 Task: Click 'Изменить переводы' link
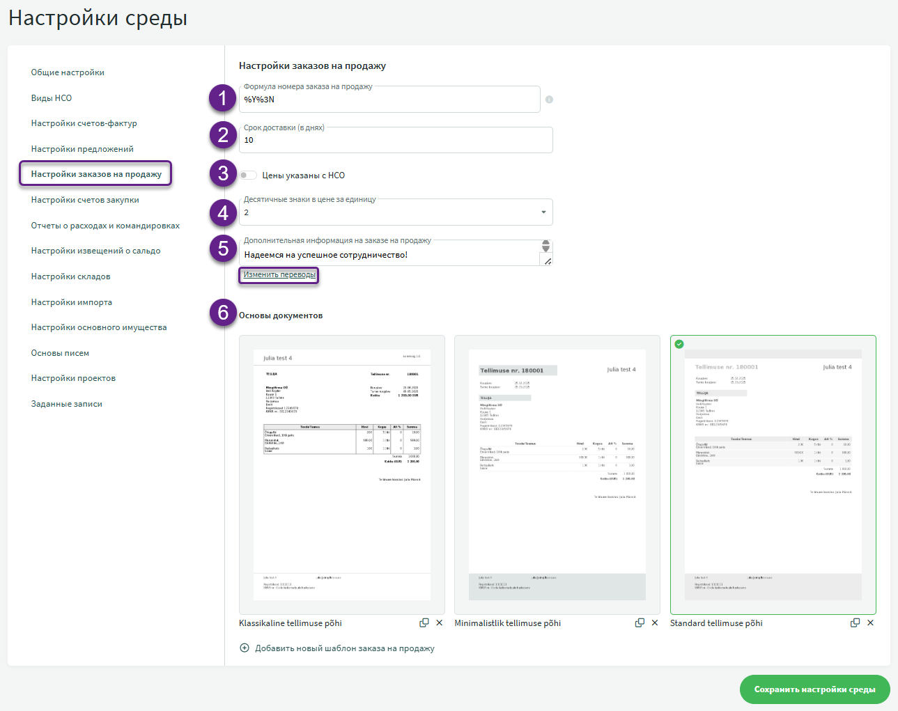(x=279, y=275)
